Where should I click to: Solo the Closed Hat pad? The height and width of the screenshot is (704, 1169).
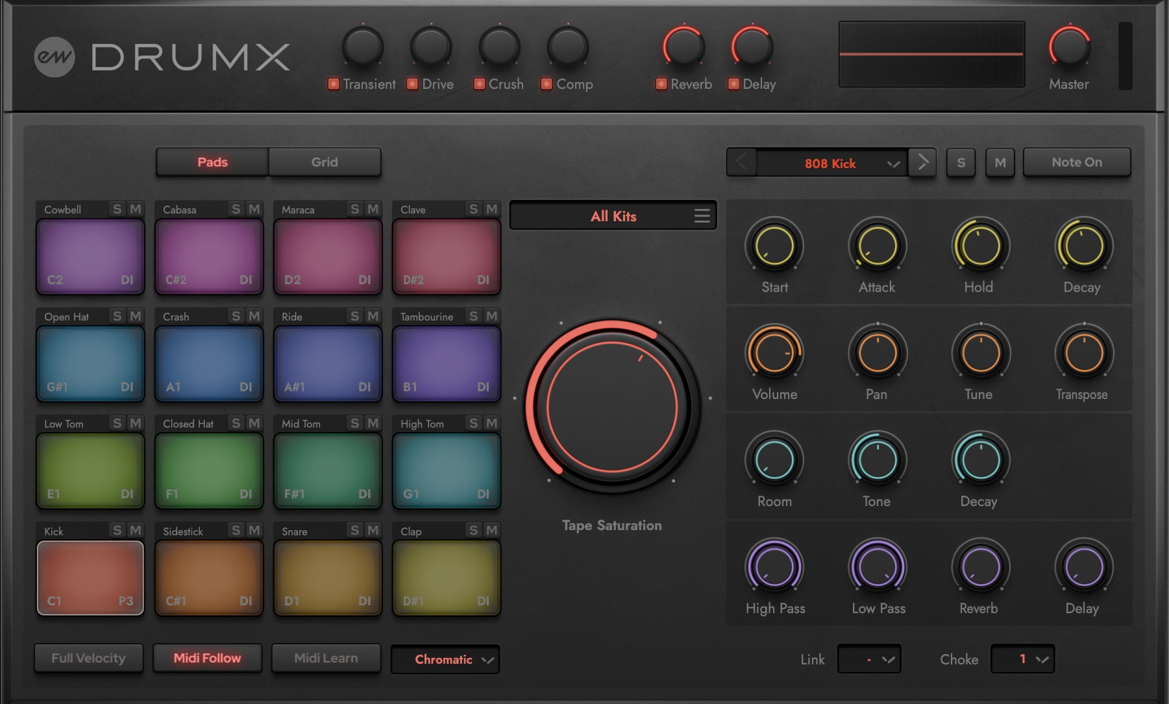[x=236, y=423]
